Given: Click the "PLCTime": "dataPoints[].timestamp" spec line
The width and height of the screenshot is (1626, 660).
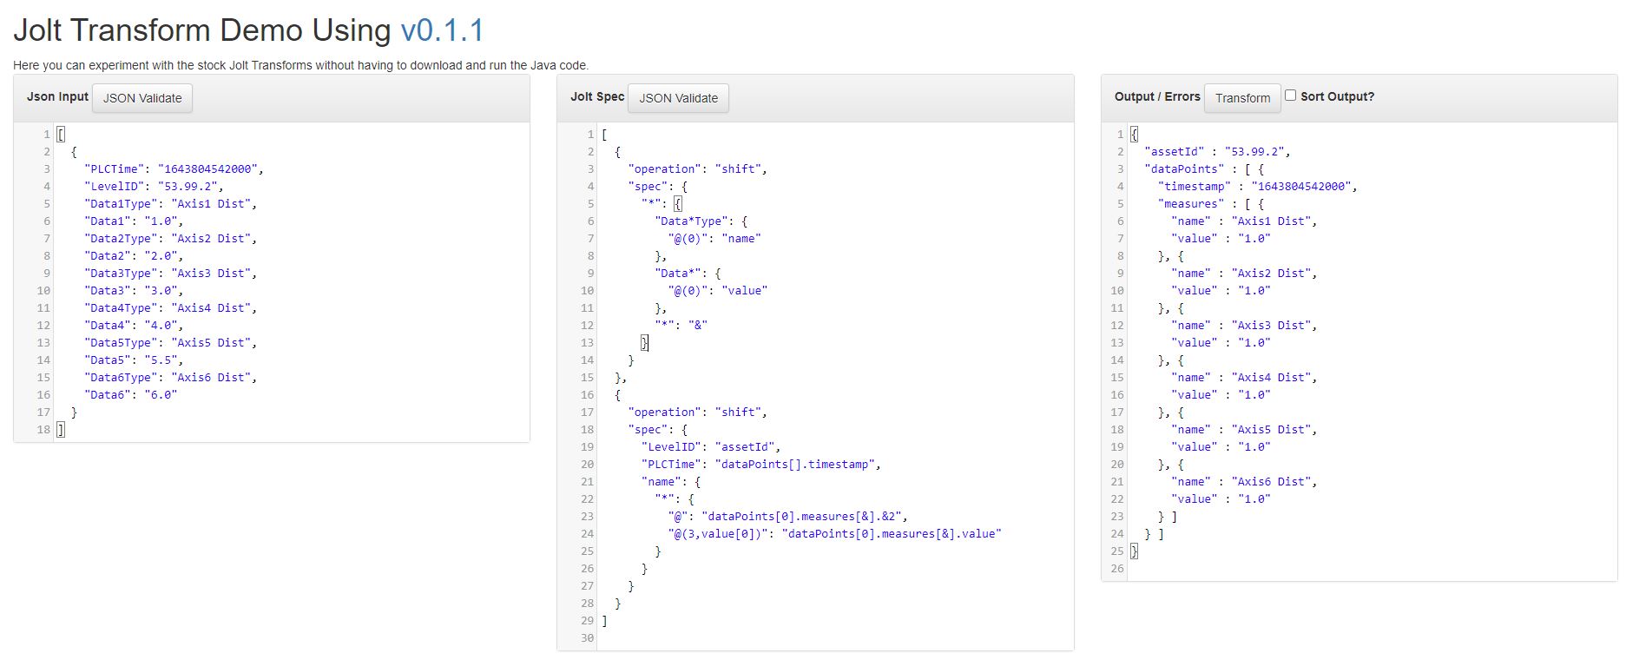Looking at the screenshot, I should [x=761, y=465].
